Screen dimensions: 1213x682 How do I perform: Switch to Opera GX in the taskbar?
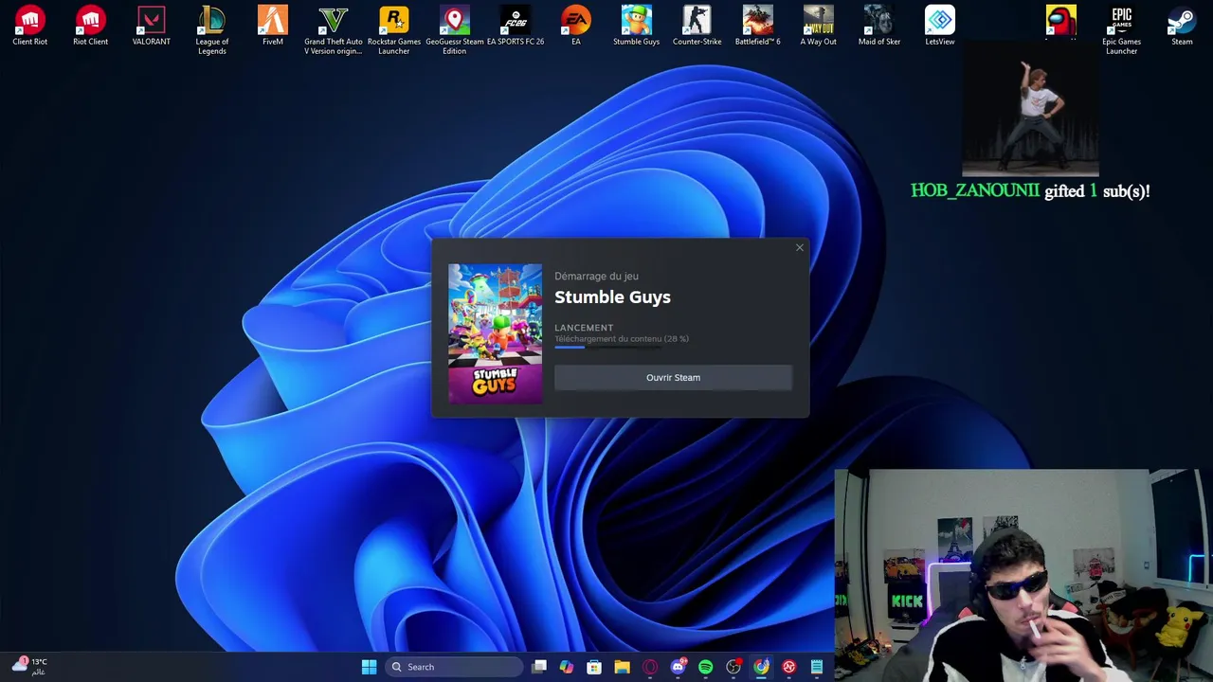(x=650, y=667)
